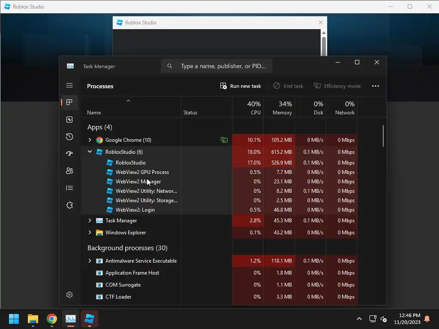Select the Processes sidebar icon
439x329 pixels.
click(69, 102)
